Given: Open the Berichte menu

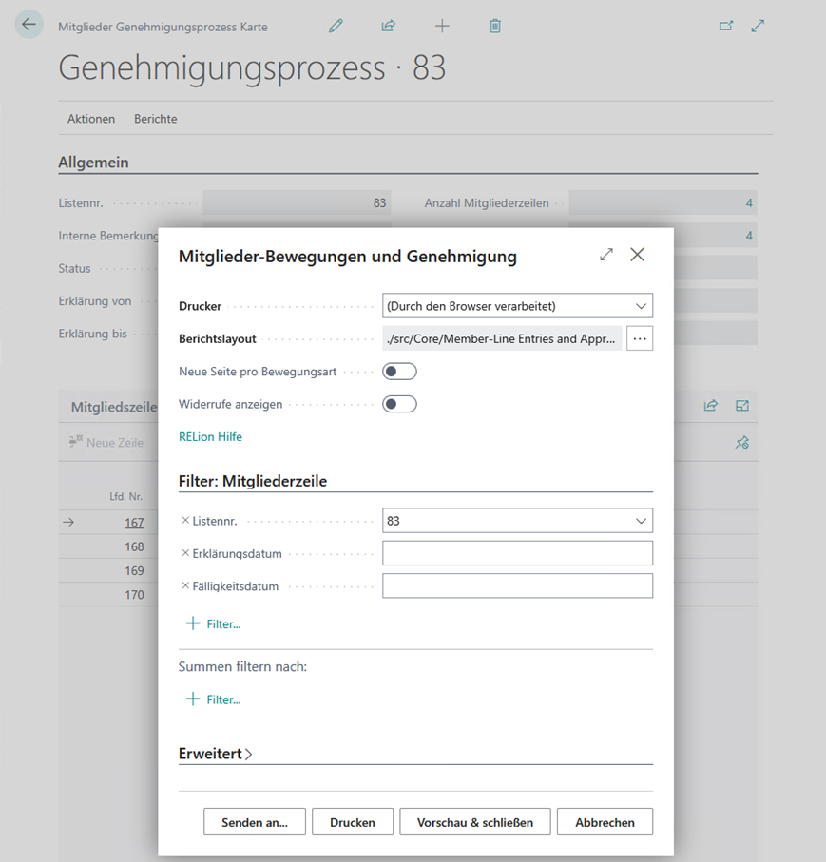Looking at the screenshot, I should [155, 119].
